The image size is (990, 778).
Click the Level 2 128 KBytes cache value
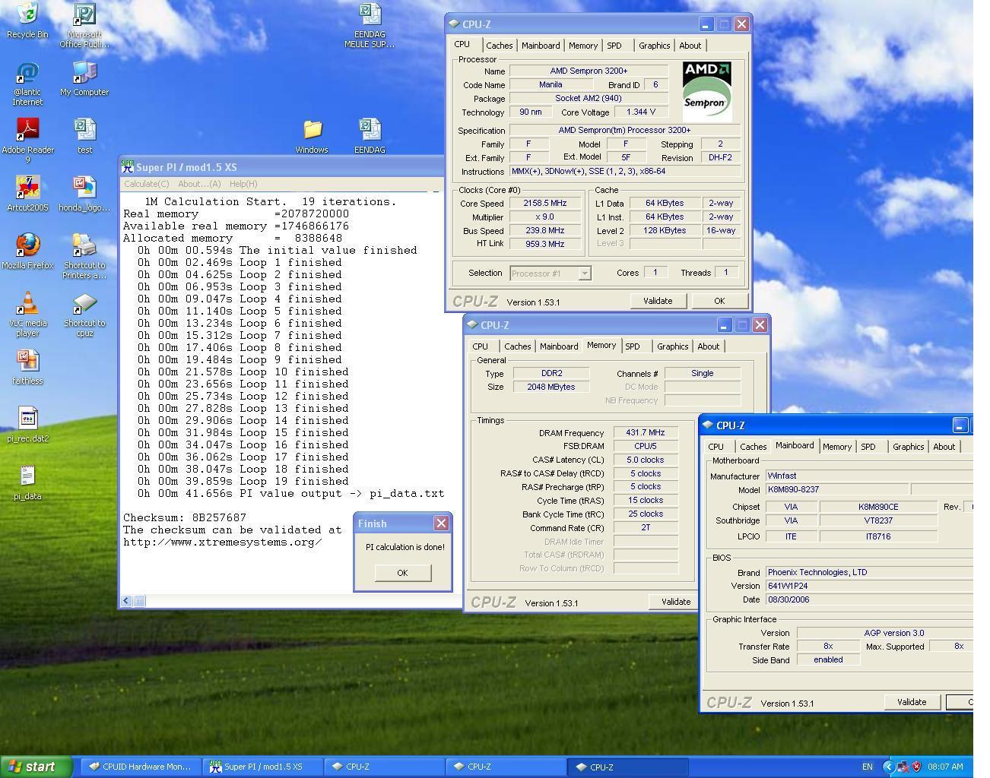click(665, 231)
